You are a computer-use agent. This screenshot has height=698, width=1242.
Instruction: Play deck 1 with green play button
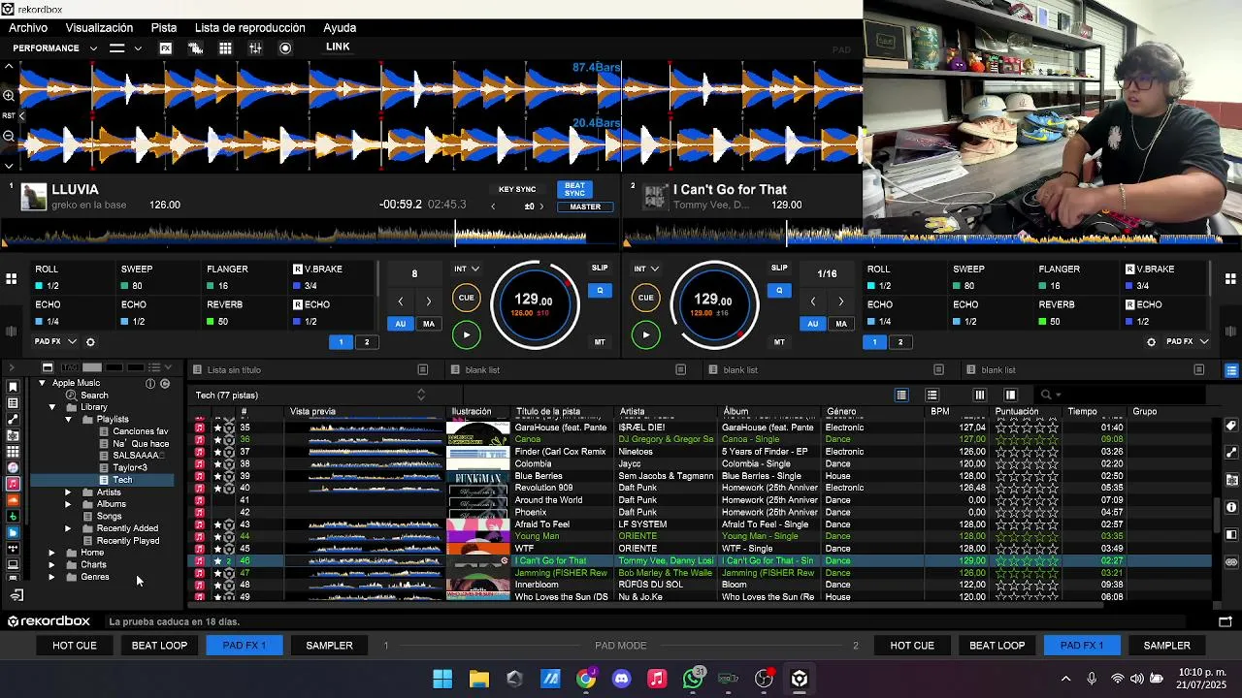(466, 334)
